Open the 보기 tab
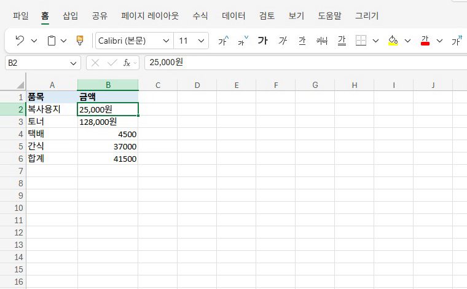 pos(296,15)
